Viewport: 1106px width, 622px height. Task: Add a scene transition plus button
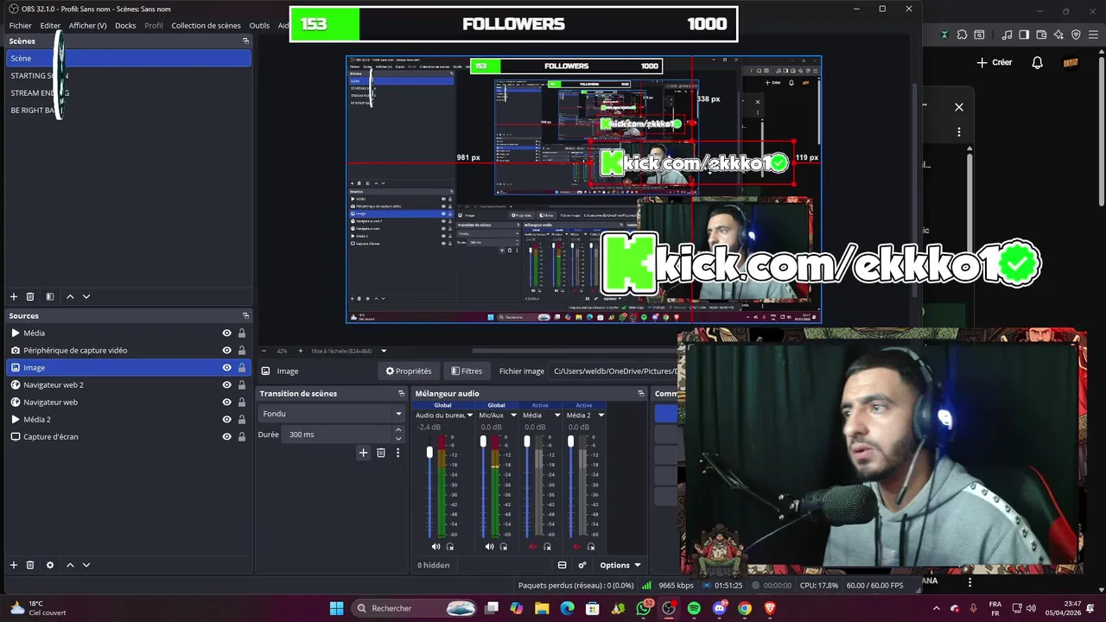(x=363, y=453)
